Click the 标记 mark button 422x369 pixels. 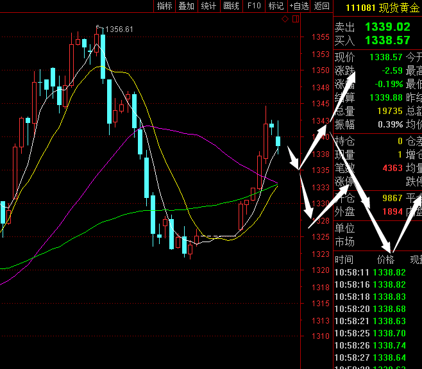click(x=276, y=6)
